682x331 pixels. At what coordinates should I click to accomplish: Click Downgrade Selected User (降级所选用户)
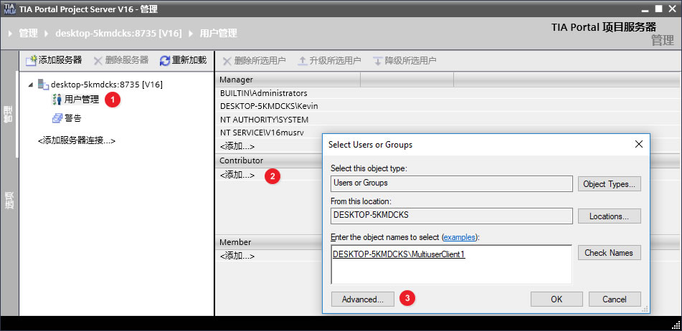tap(404, 61)
